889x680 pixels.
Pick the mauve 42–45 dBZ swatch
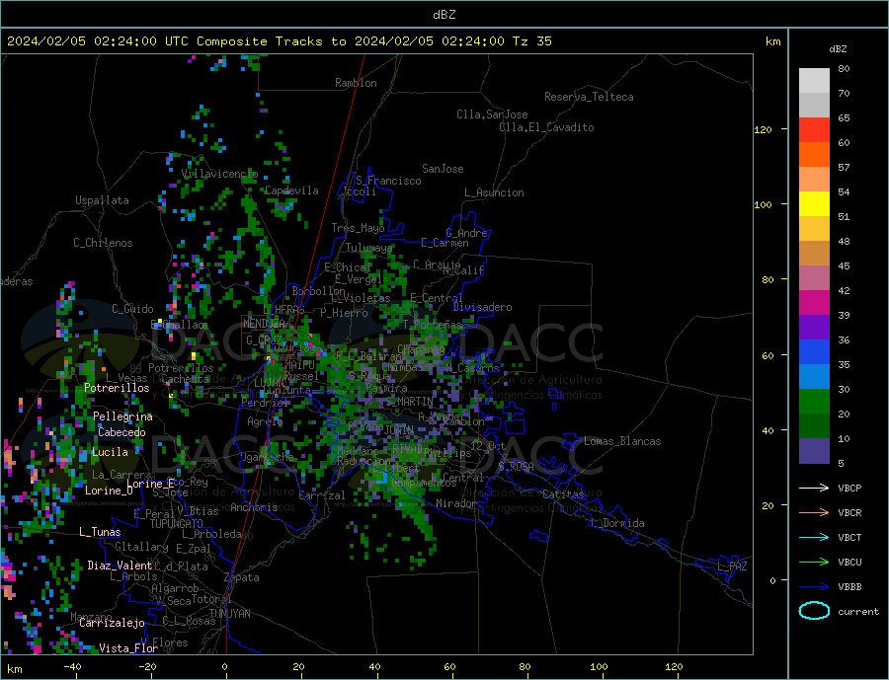pos(814,277)
